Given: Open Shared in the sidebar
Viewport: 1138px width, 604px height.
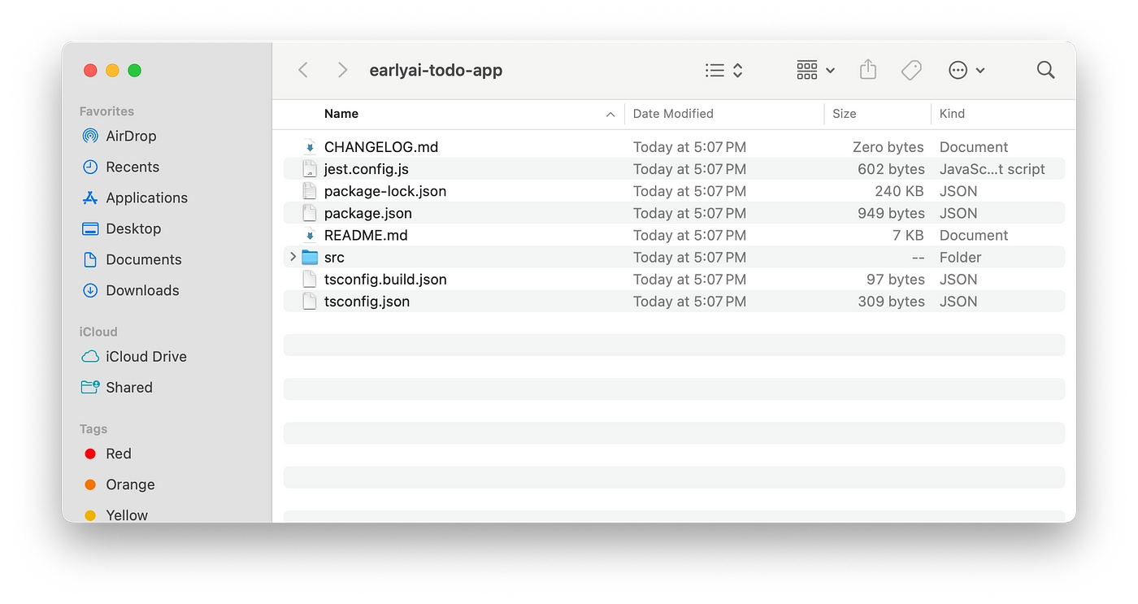Looking at the screenshot, I should point(129,387).
